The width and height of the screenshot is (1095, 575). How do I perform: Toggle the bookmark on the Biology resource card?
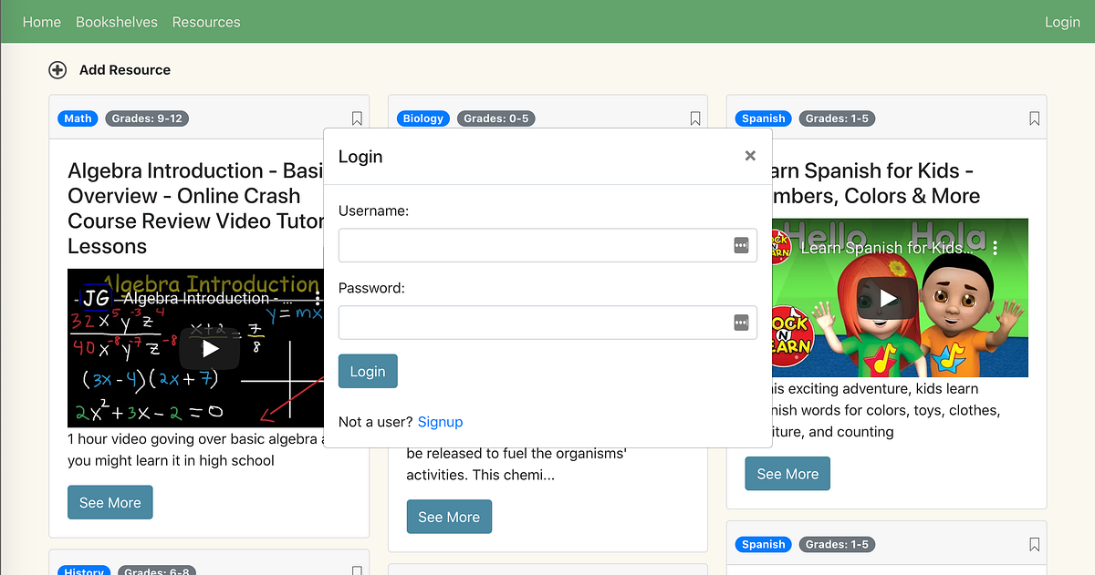point(694,118)
